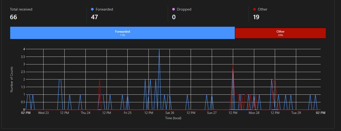The width and height of the screenshot is (341, 131).
Task: Click the Forwarded count value 47
Action: pyautogui.click(x=95, y=17)
